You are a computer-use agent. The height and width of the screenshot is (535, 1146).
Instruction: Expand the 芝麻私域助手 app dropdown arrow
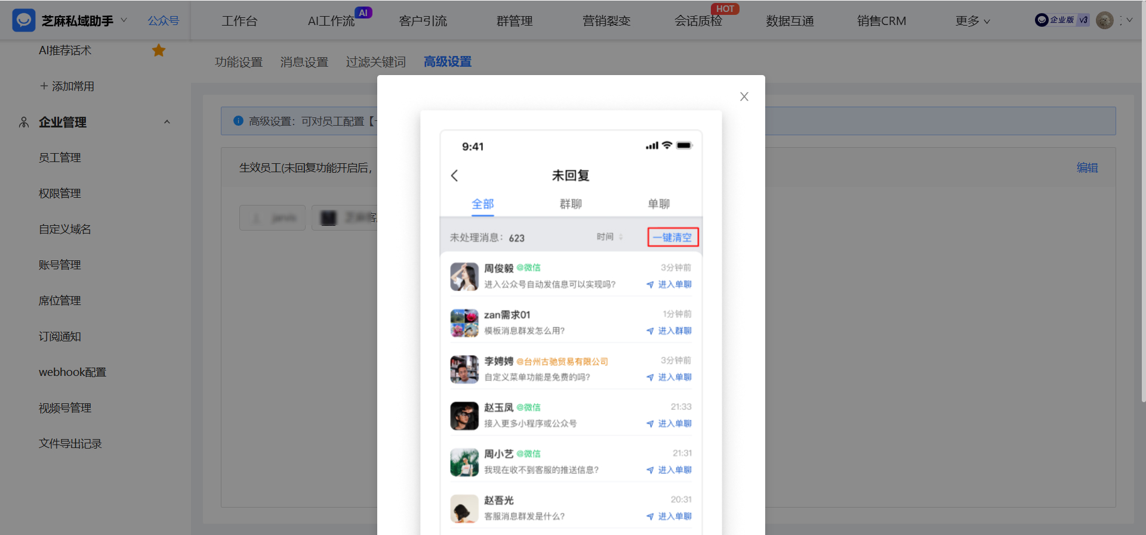pyautogui.click(x=124, y=20)
